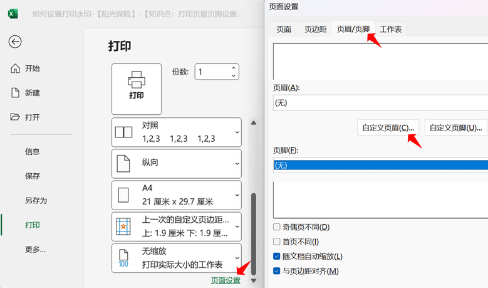Click the collated pages 对照 icon
The height and width of the screenshot is (288, 488).
124,132
